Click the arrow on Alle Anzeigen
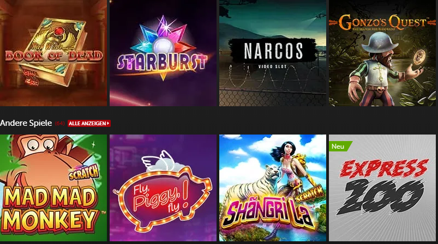This screenshot has width=438, height=244. click(108, 123)
